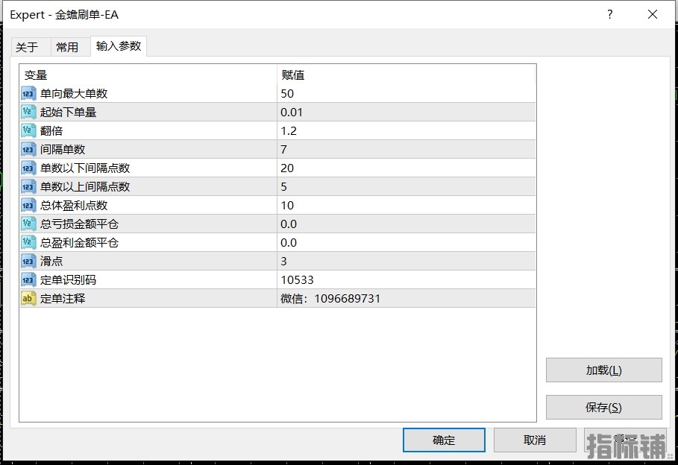The image size is (678, 465).
Task: Edit the value 0.01 for 起始下单量
Action: coord(406,112)
